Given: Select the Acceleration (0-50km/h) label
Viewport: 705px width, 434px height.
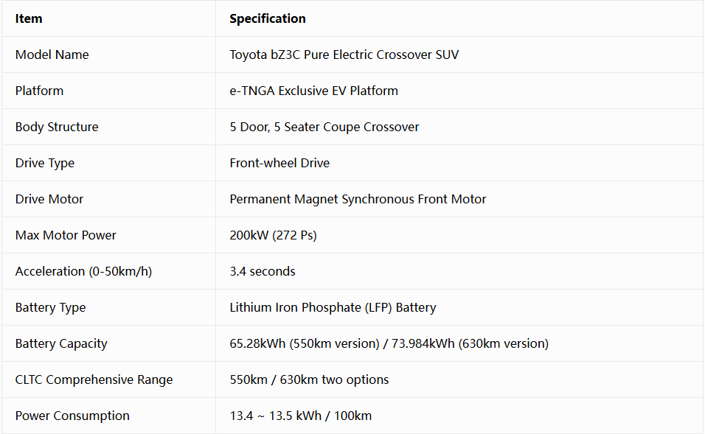Looking at the screenshot, I should [83, 271].
